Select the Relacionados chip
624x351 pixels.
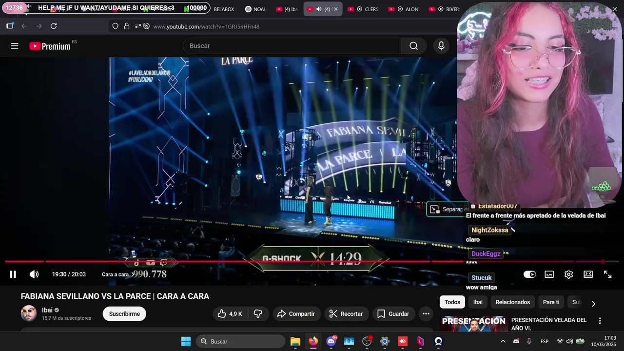512,302
